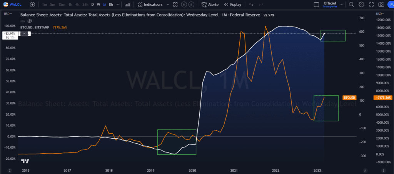Open the layout setup square icon
Viewport: 394px width, 174px height.
317,5
